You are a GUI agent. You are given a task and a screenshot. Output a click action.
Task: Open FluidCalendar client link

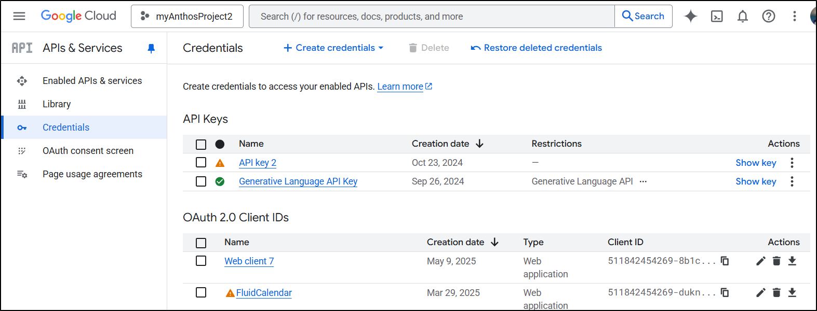[264, 293]
